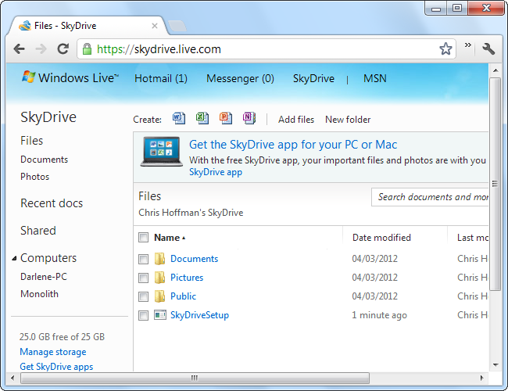
Task: Open the Darlene-PC computer
Action: coord(44,277)
